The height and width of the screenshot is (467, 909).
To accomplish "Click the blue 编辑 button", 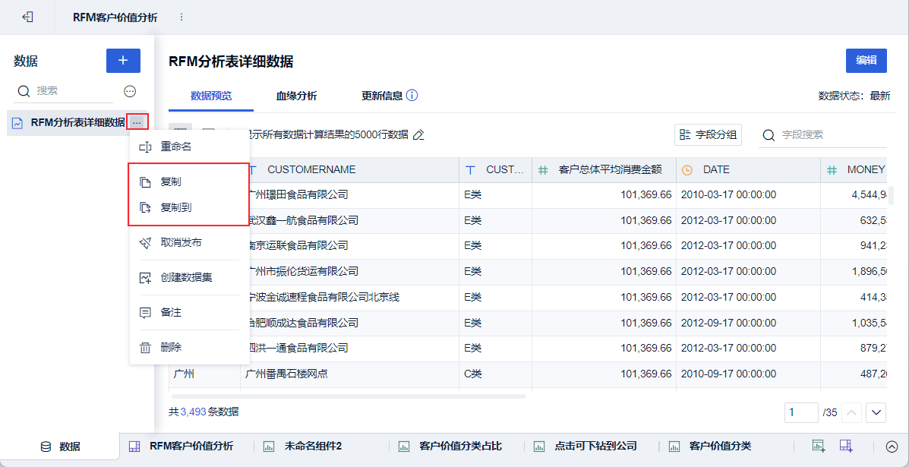I will pyautogui.click(x=866, y=61).
